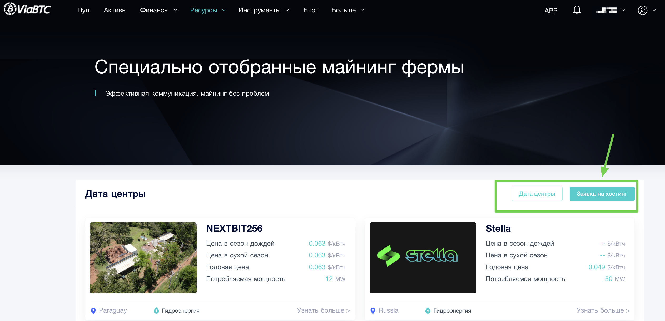665x321 pixels.
Task: Click hydropower drop icon on NEXTBIT256 card
Action: (156, 311)
